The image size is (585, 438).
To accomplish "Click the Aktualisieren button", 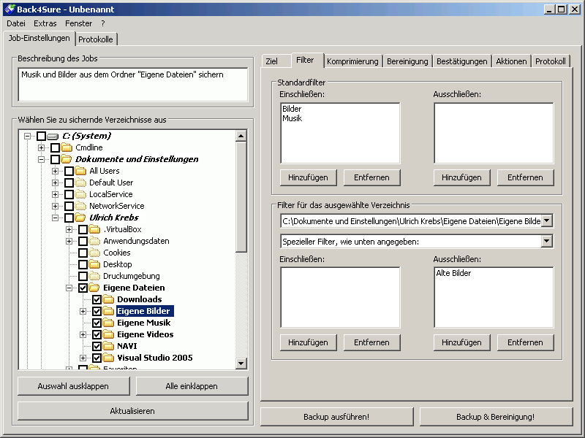I will pyautogui.click(x=132, y=411).
